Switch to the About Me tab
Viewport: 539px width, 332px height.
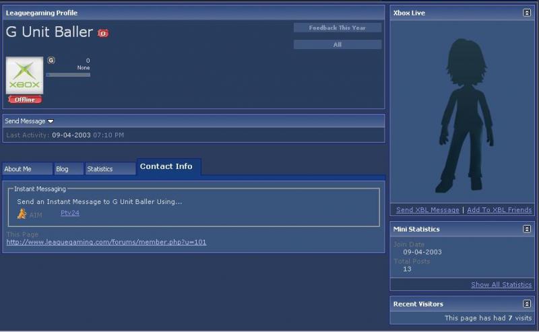(x=26, y=169)
